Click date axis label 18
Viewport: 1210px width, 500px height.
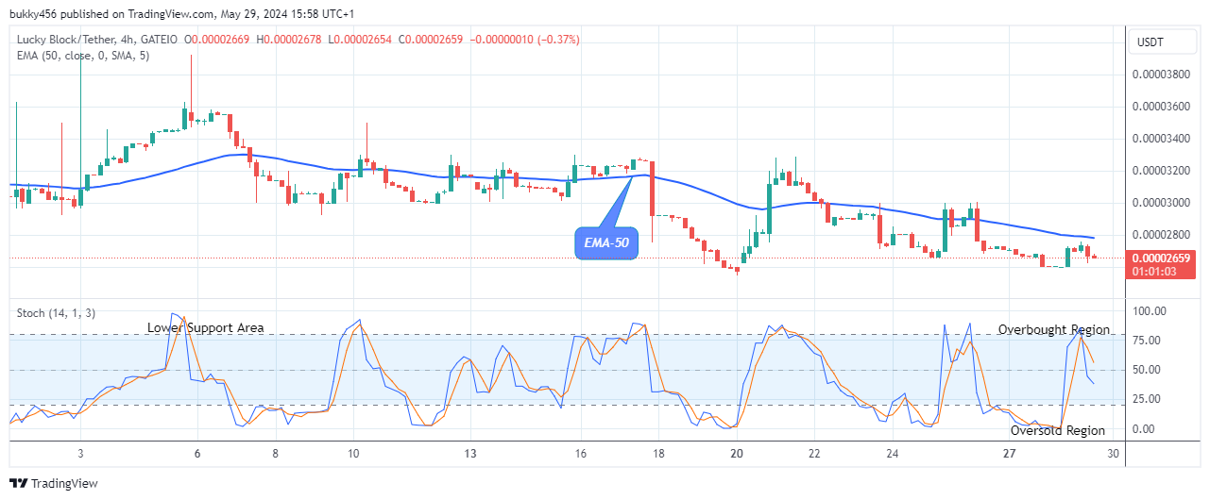[658, 454]
